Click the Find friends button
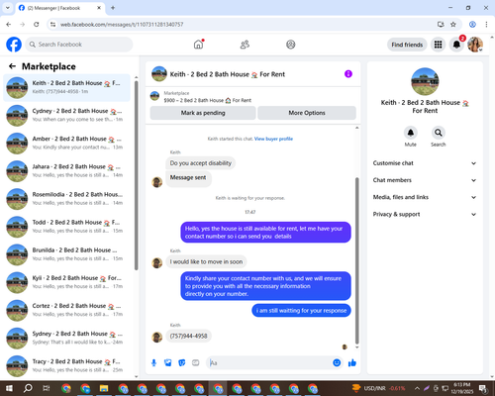 tap(407, 45)
